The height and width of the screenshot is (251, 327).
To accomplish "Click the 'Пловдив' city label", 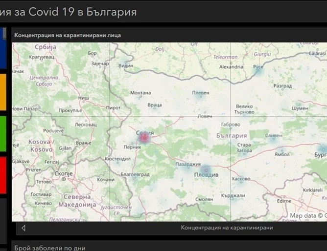I will point(206,175).
